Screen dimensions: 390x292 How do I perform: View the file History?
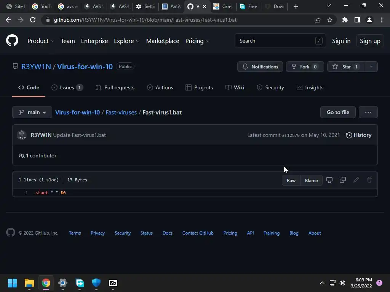pyautogui.click(x=359, y=135)
